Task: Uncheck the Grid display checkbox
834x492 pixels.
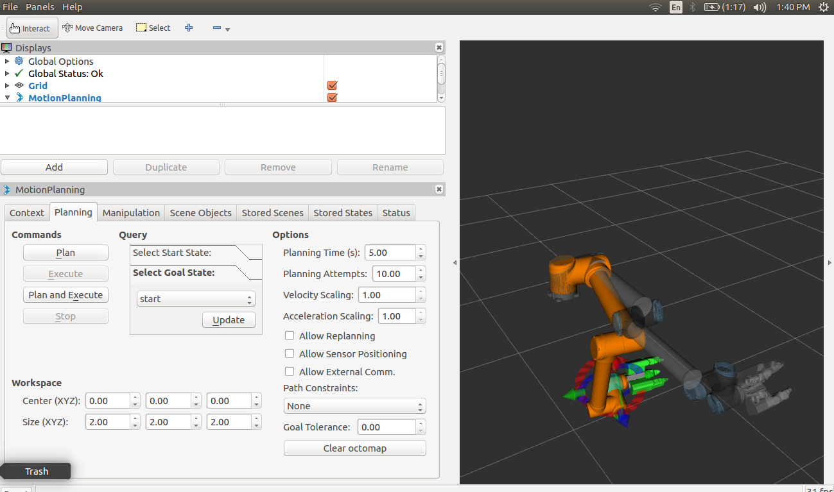Action: (x=332, y=85)
